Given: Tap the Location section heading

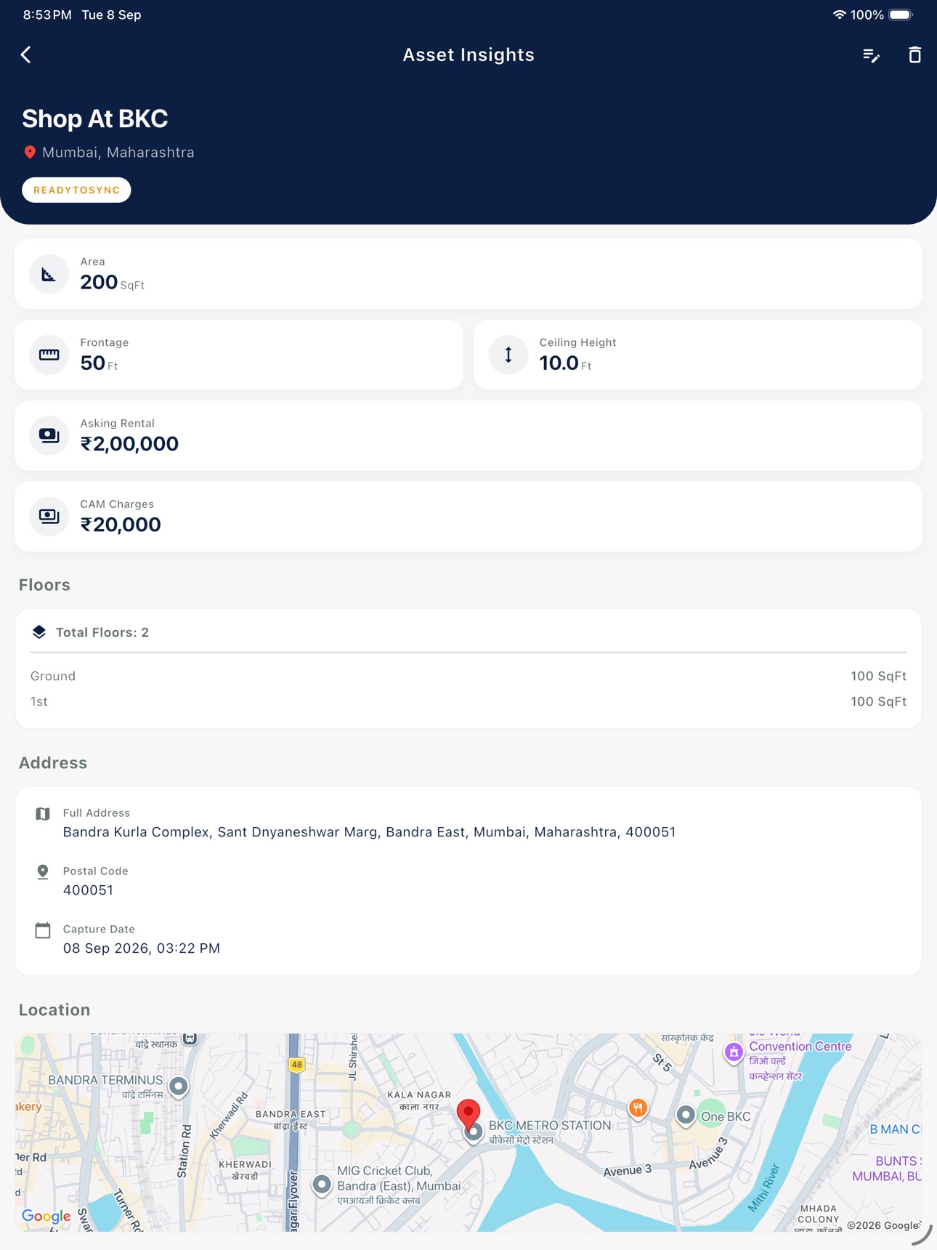Looking at the screenshot, I should point(54,1010).
